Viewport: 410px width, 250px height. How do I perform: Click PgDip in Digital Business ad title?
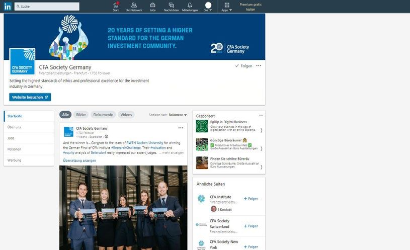228,122
